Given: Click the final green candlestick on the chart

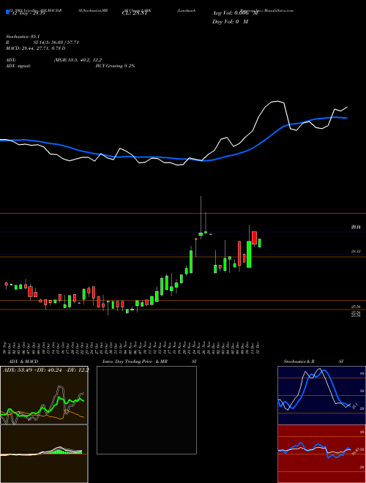Looking at the screenshot, I should 260,243.
